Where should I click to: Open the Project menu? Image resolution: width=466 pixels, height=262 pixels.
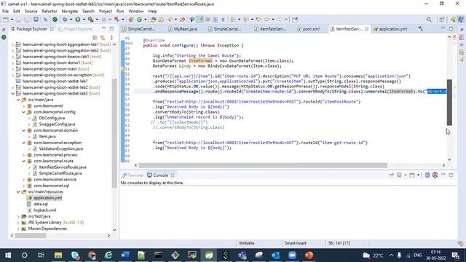click(105, 11)
